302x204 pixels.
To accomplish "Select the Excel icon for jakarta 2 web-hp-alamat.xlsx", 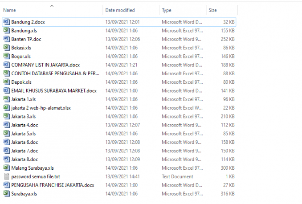I will coord(6,108).
